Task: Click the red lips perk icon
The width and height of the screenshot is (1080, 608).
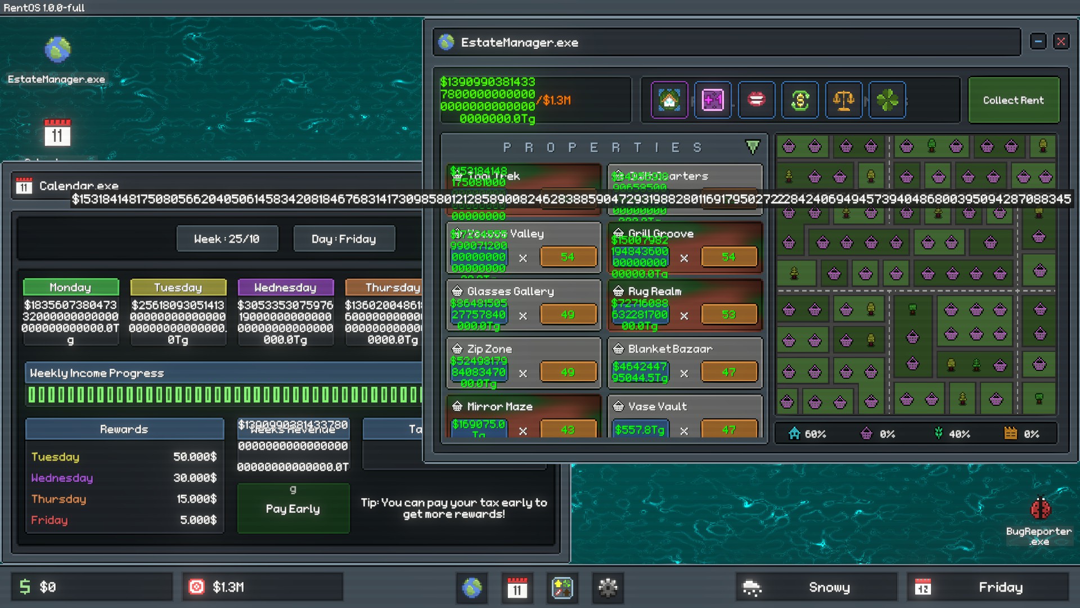Action: click(x=757, y=100)
